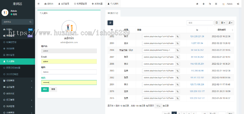Click the fullscreen icon in the top bar
Viewport: 244px width, 114px height.
tap(216, 4)
